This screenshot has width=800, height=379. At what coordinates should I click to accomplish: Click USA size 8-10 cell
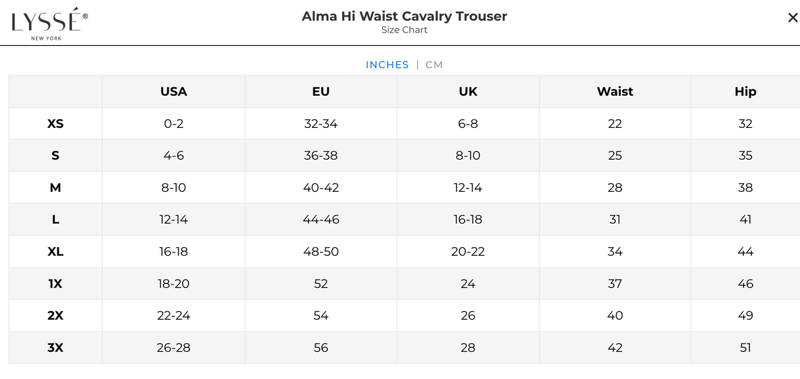pos(173,188)
